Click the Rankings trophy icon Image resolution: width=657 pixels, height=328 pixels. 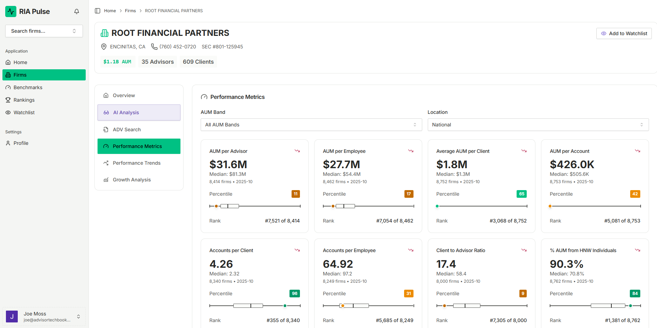[8, 100]
